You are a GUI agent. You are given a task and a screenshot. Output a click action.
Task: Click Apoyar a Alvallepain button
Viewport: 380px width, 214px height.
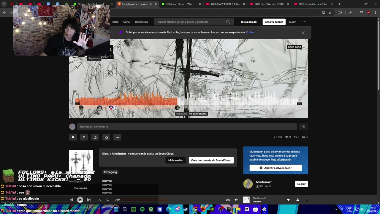(x=275, y=168)
